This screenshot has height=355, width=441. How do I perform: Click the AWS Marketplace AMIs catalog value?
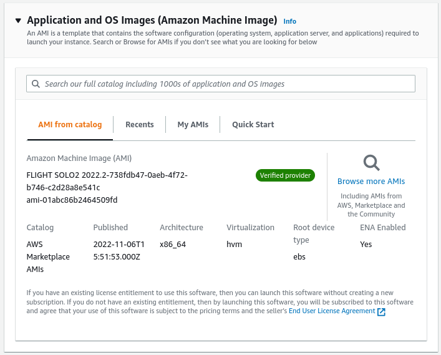(48, 256)
